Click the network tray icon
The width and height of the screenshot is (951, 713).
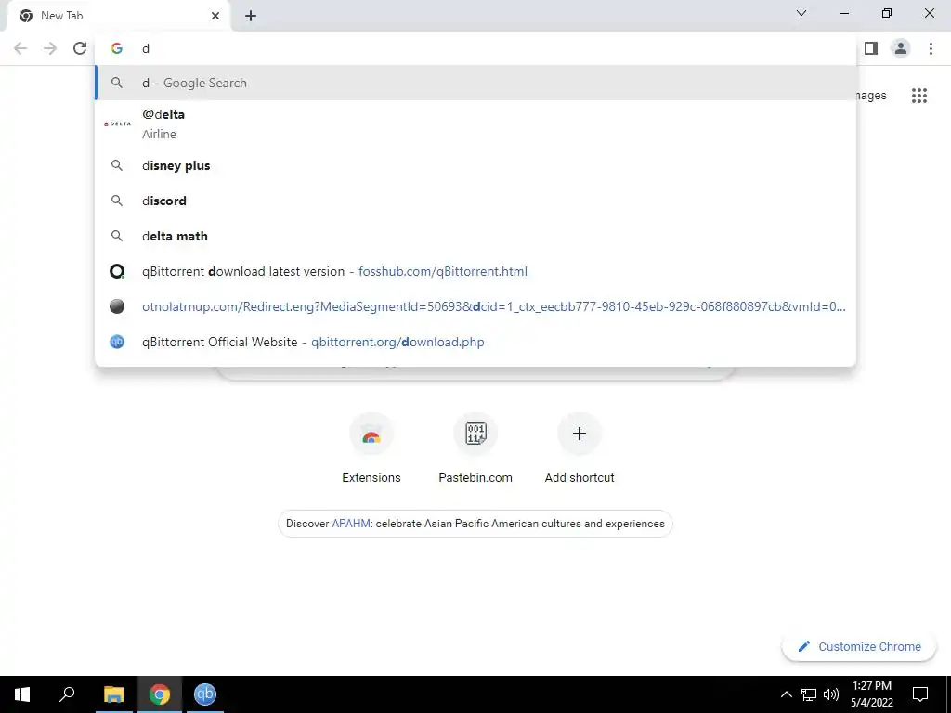pyautogui.click(x=809, y=694)
